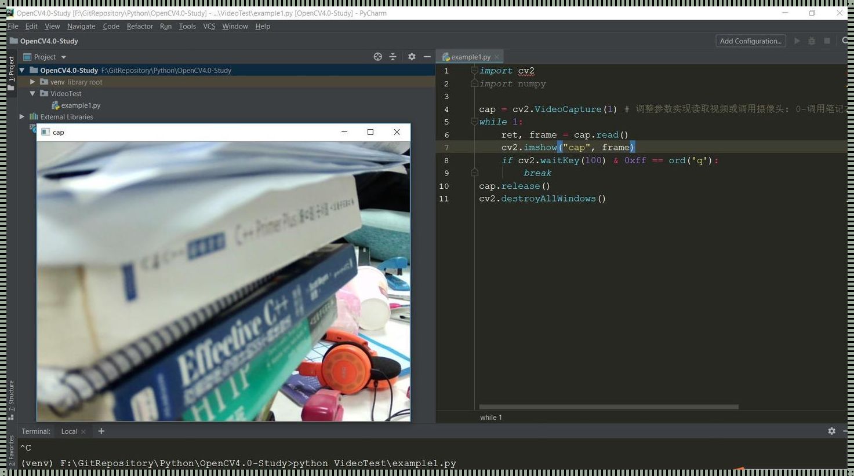This screenshot has height=476, width=854.
Task: Open the Code menu
Action: [x=111, y=26]
